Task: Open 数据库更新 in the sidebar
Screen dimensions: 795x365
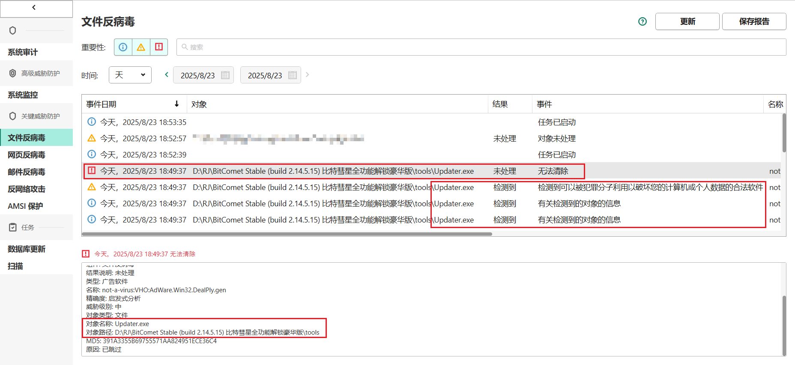Action: 27,249
